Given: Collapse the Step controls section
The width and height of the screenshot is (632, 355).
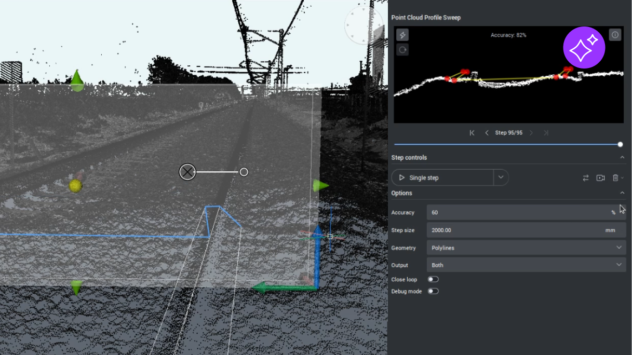Looking at the screenshot, I should [622, 157].
